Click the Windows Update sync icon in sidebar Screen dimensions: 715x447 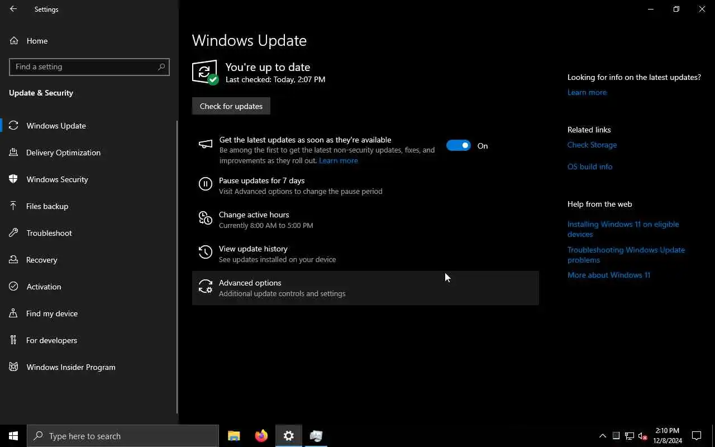point(13,126)
